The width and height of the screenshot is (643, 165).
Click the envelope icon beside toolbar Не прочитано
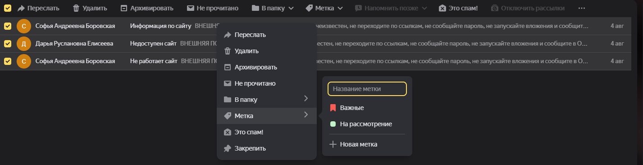point(191,8)
